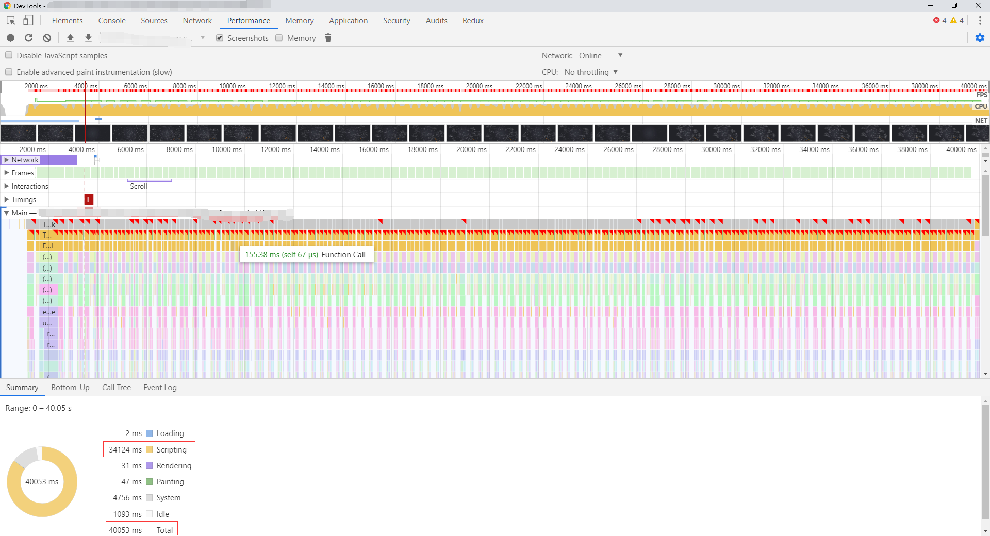Click the CPU overview chart label
The image size is (990, 536).
coord(981,106)
